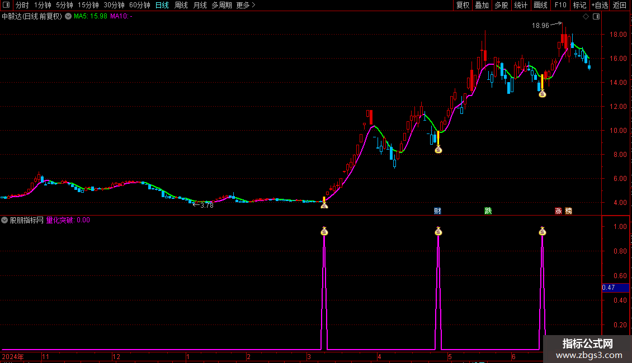The width and height of the screenshot is (632, 363).
Task: Switch to 月线 monthly chart
Action: tap(200, 5)
